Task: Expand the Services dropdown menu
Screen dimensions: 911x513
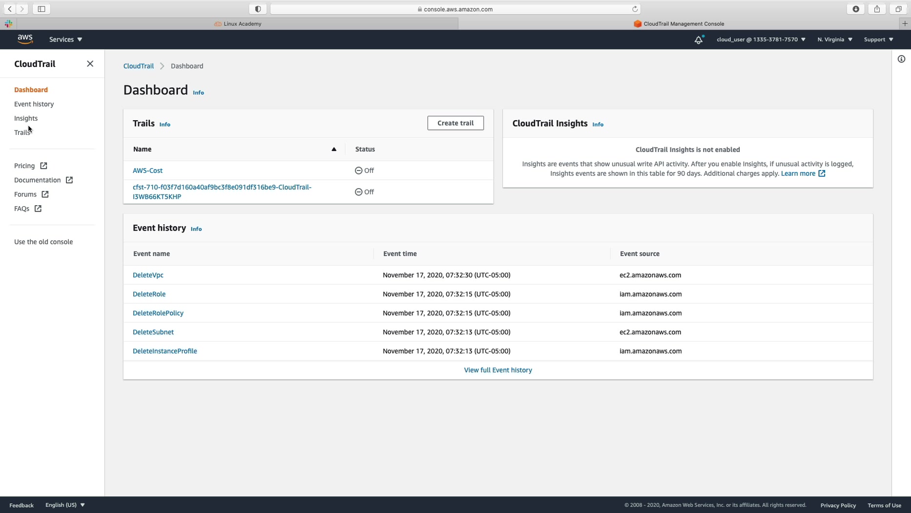Action: click(x=66, y=40)
